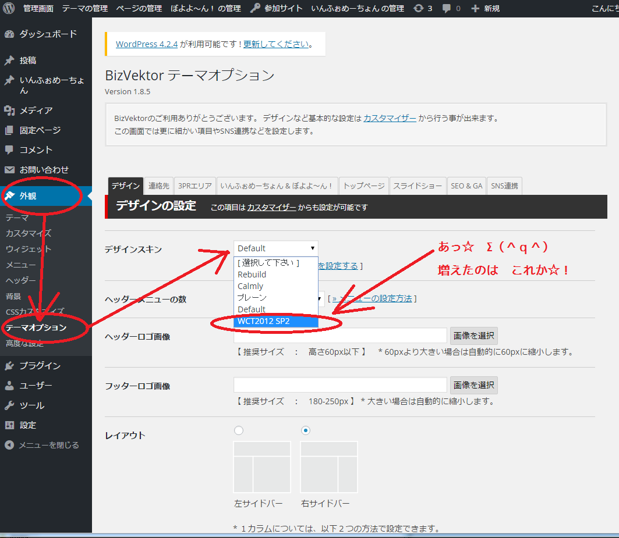Screen dimensions: 619x538
Task: Open テーマ submenu item
Action: point(17,218)
